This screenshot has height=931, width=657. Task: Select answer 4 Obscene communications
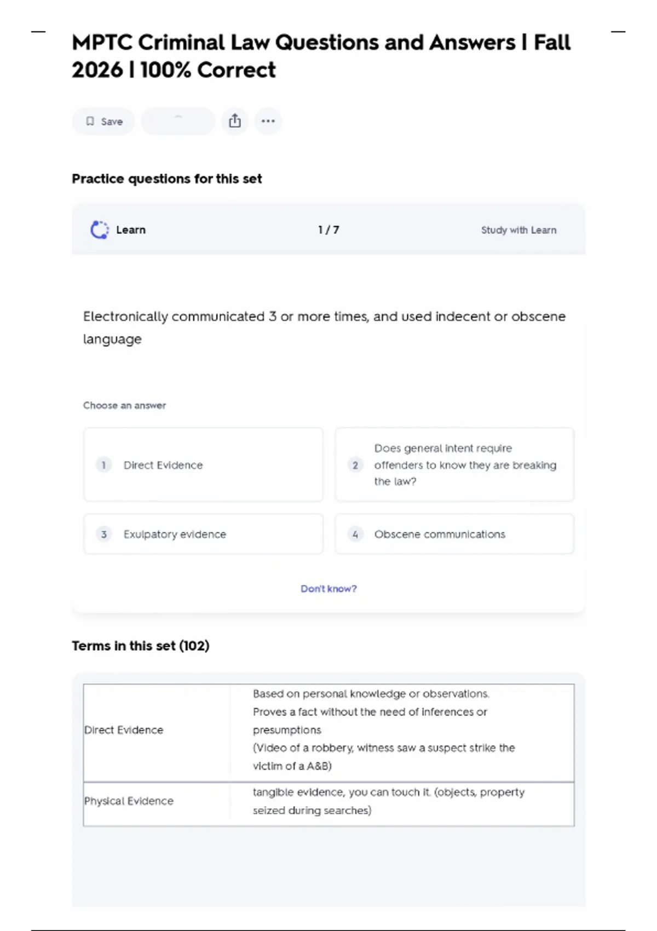click(x=454, y=534)
